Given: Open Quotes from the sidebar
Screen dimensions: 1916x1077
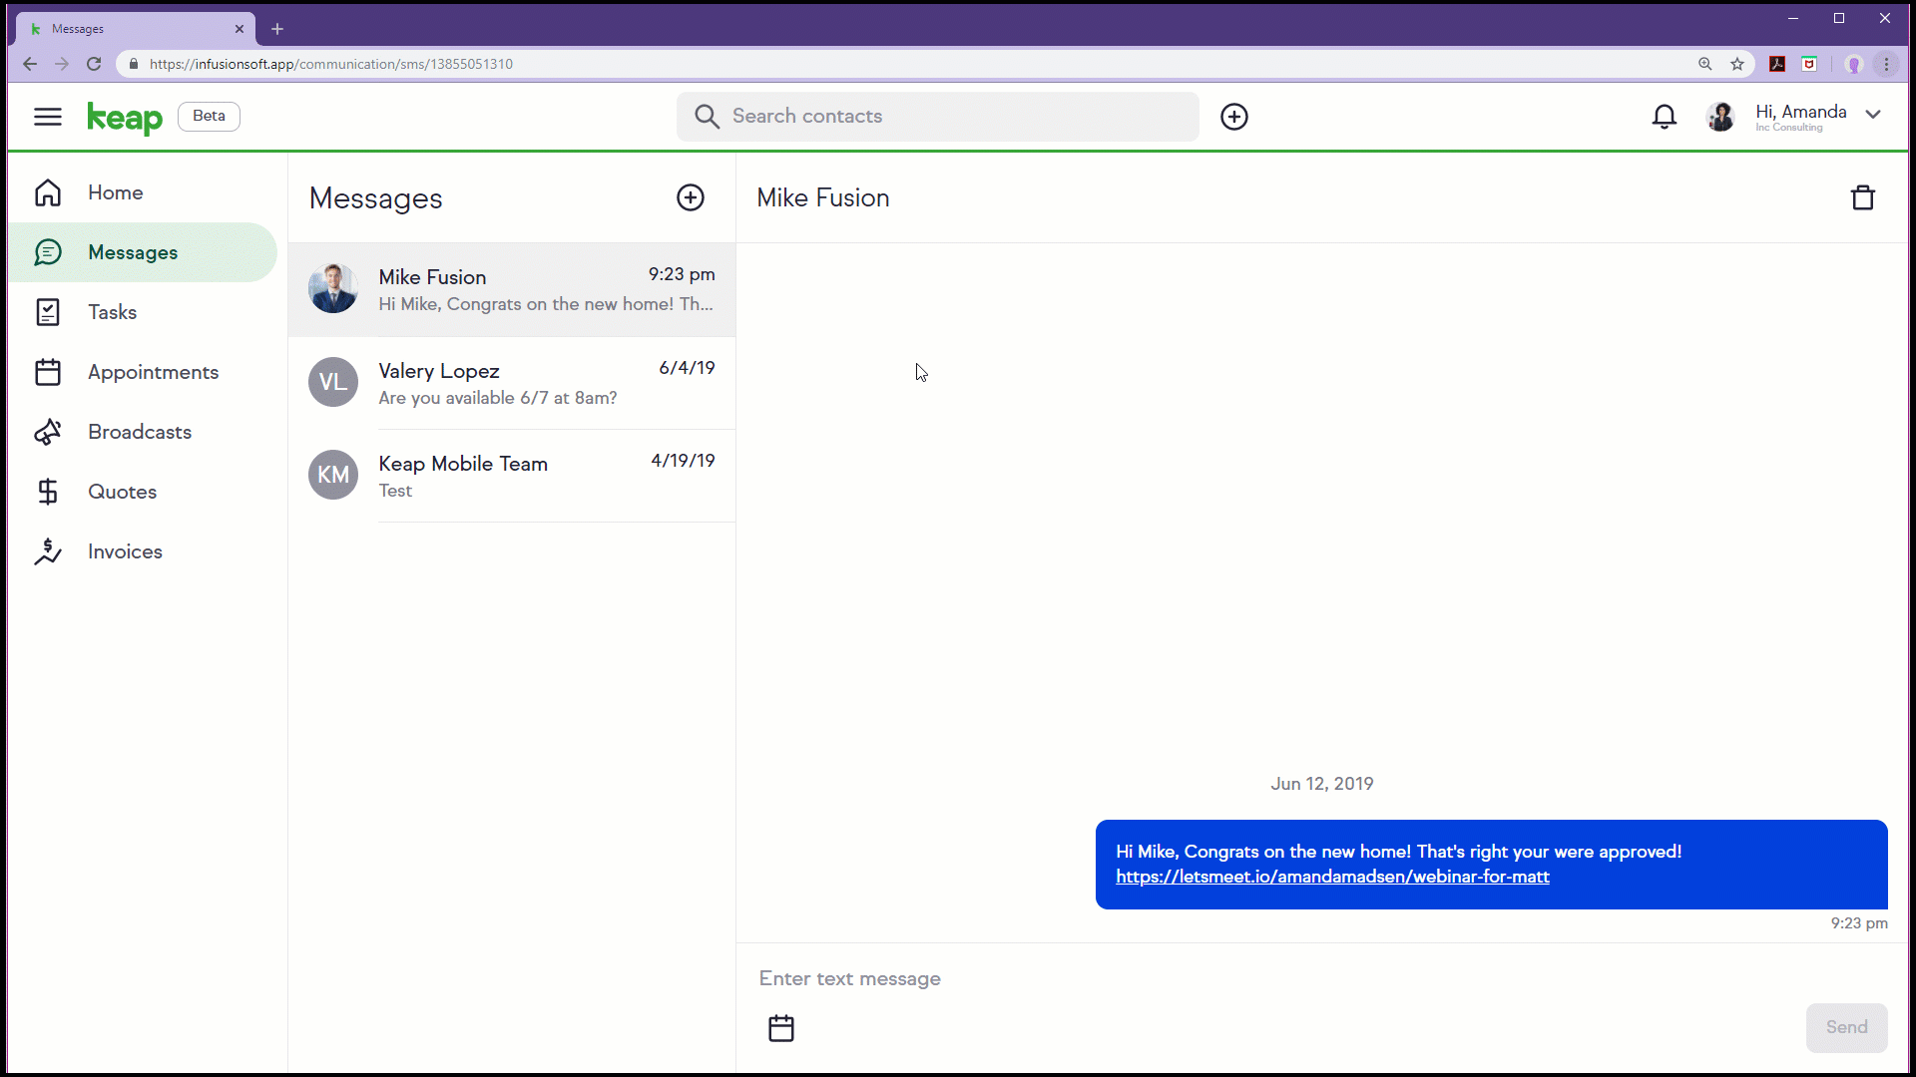Looking at the screenshot, I should pos(122,492).
